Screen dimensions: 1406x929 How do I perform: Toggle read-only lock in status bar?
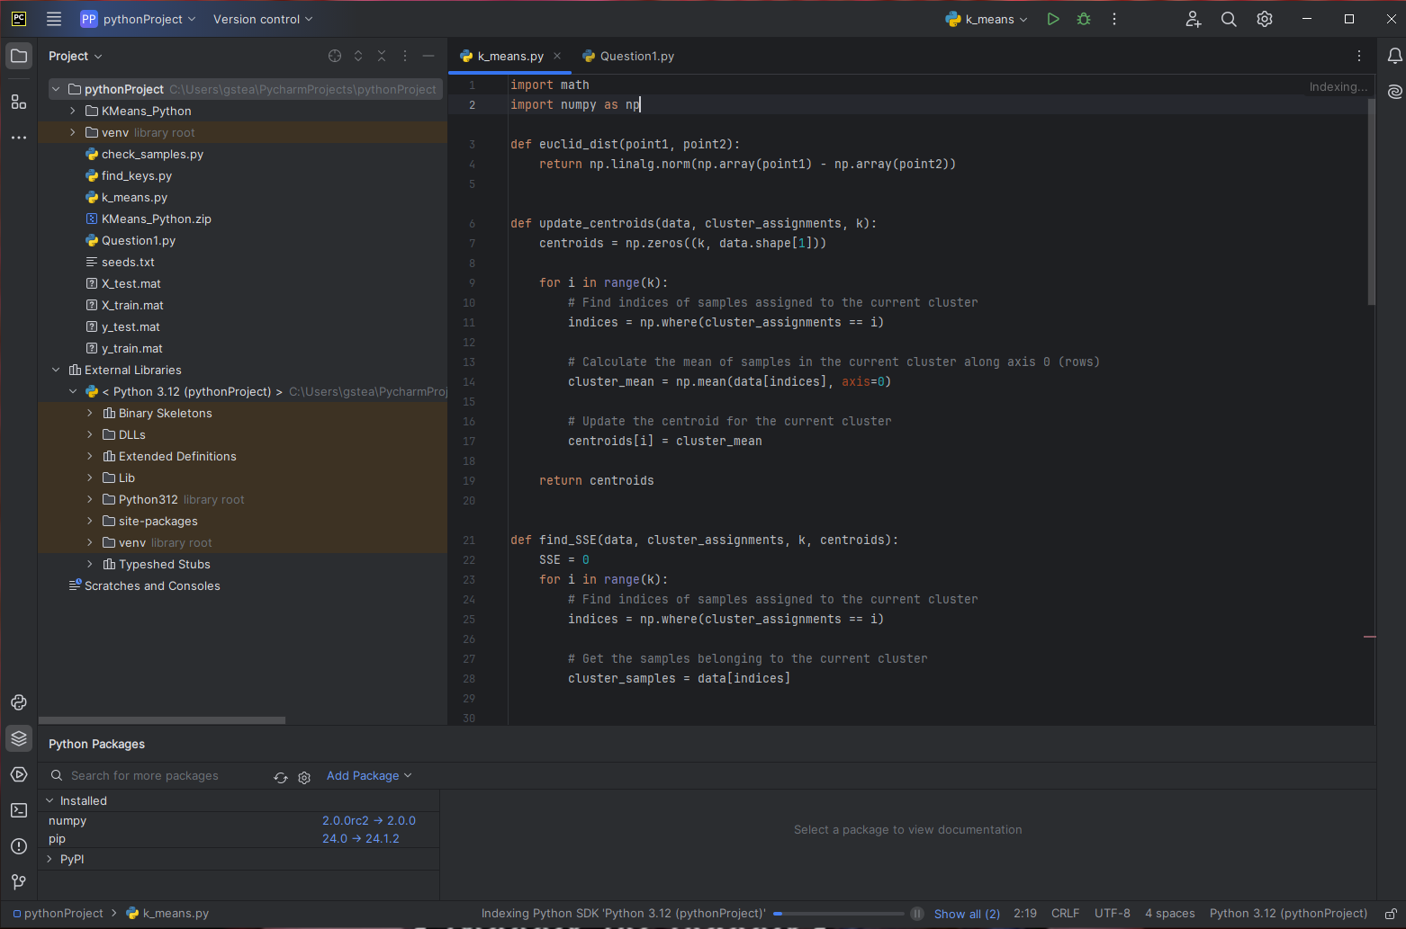1391,914
